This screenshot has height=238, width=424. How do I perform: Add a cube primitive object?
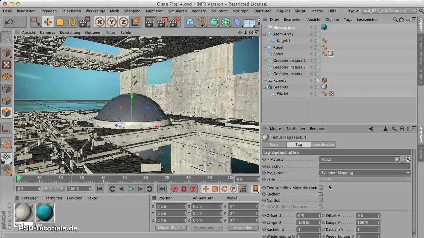190,22
